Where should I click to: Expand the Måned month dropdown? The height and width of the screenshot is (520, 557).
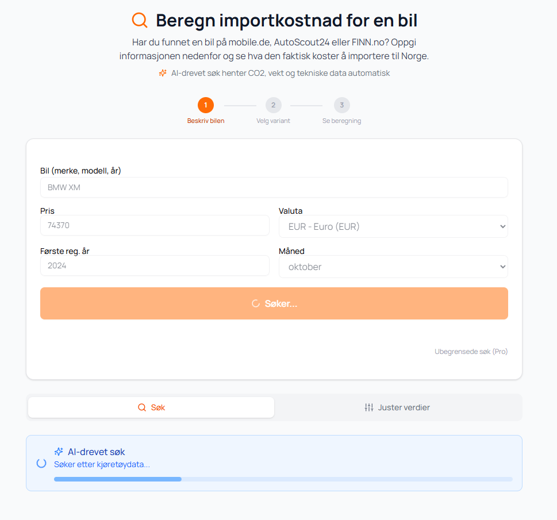click(393, 267)
